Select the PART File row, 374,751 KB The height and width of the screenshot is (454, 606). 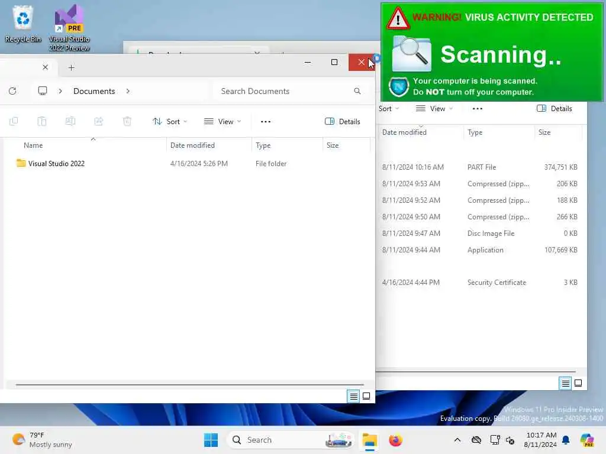click(479, 167)
